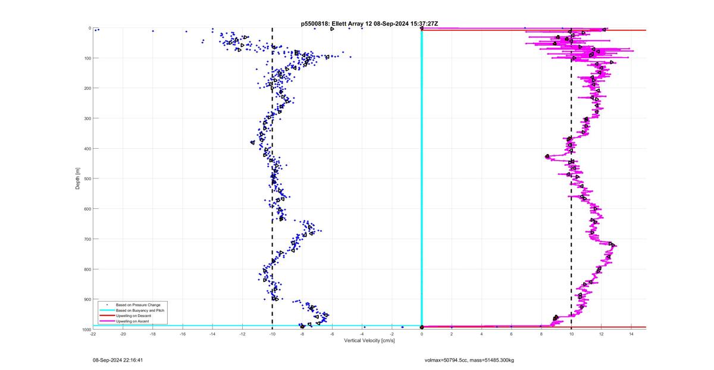Image resolution: width=714 pixels, height=370 pixels.
Task: Click velocity axis tick label '-4'
Action: pyautogui.click(x=362, y=334)
